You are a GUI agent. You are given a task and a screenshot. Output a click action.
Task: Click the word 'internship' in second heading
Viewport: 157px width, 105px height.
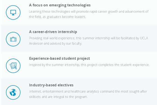point(67,32)
